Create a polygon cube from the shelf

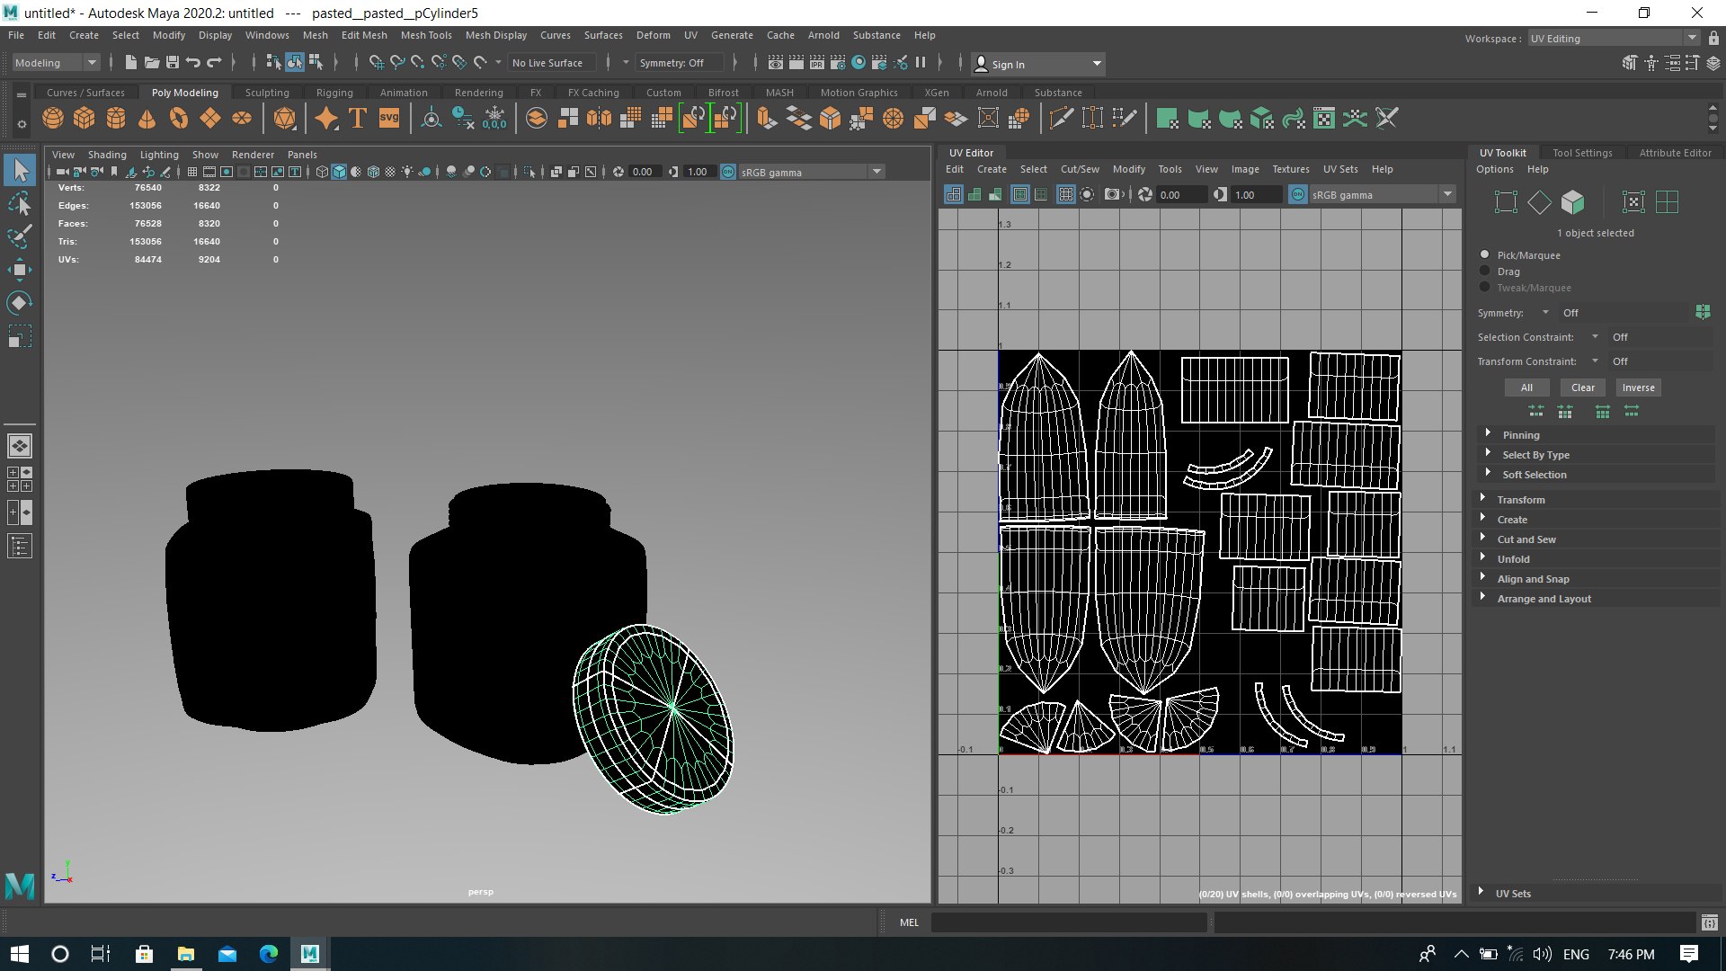pyautogui.click(x=85, y=119)
